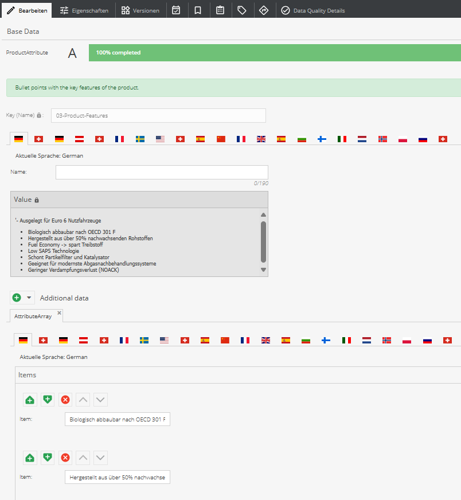
Task: Add block above the Biologisch abbaubar item
Action: coord(30,400)
